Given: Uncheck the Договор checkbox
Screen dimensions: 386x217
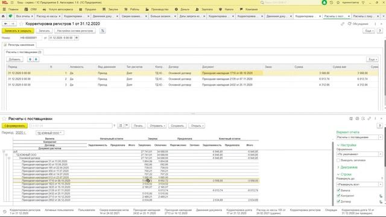Looking at the screenshot, I should point(338,201).
